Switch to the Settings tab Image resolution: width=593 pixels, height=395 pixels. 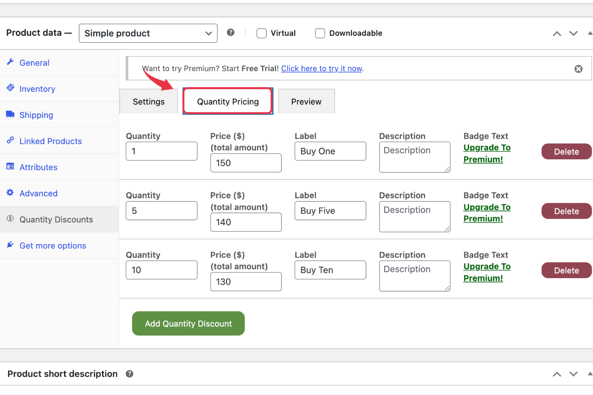click(x=149, y=102)
